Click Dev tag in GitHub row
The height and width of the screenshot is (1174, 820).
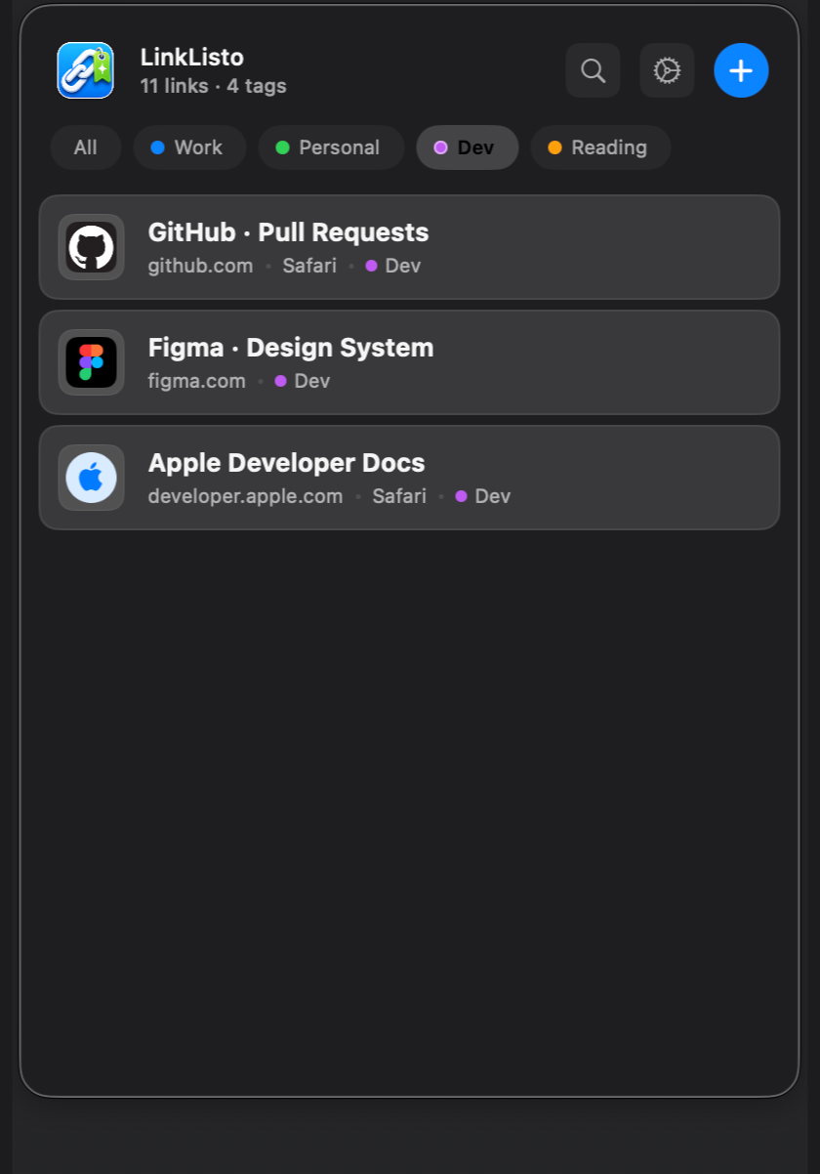coord(393,266)
